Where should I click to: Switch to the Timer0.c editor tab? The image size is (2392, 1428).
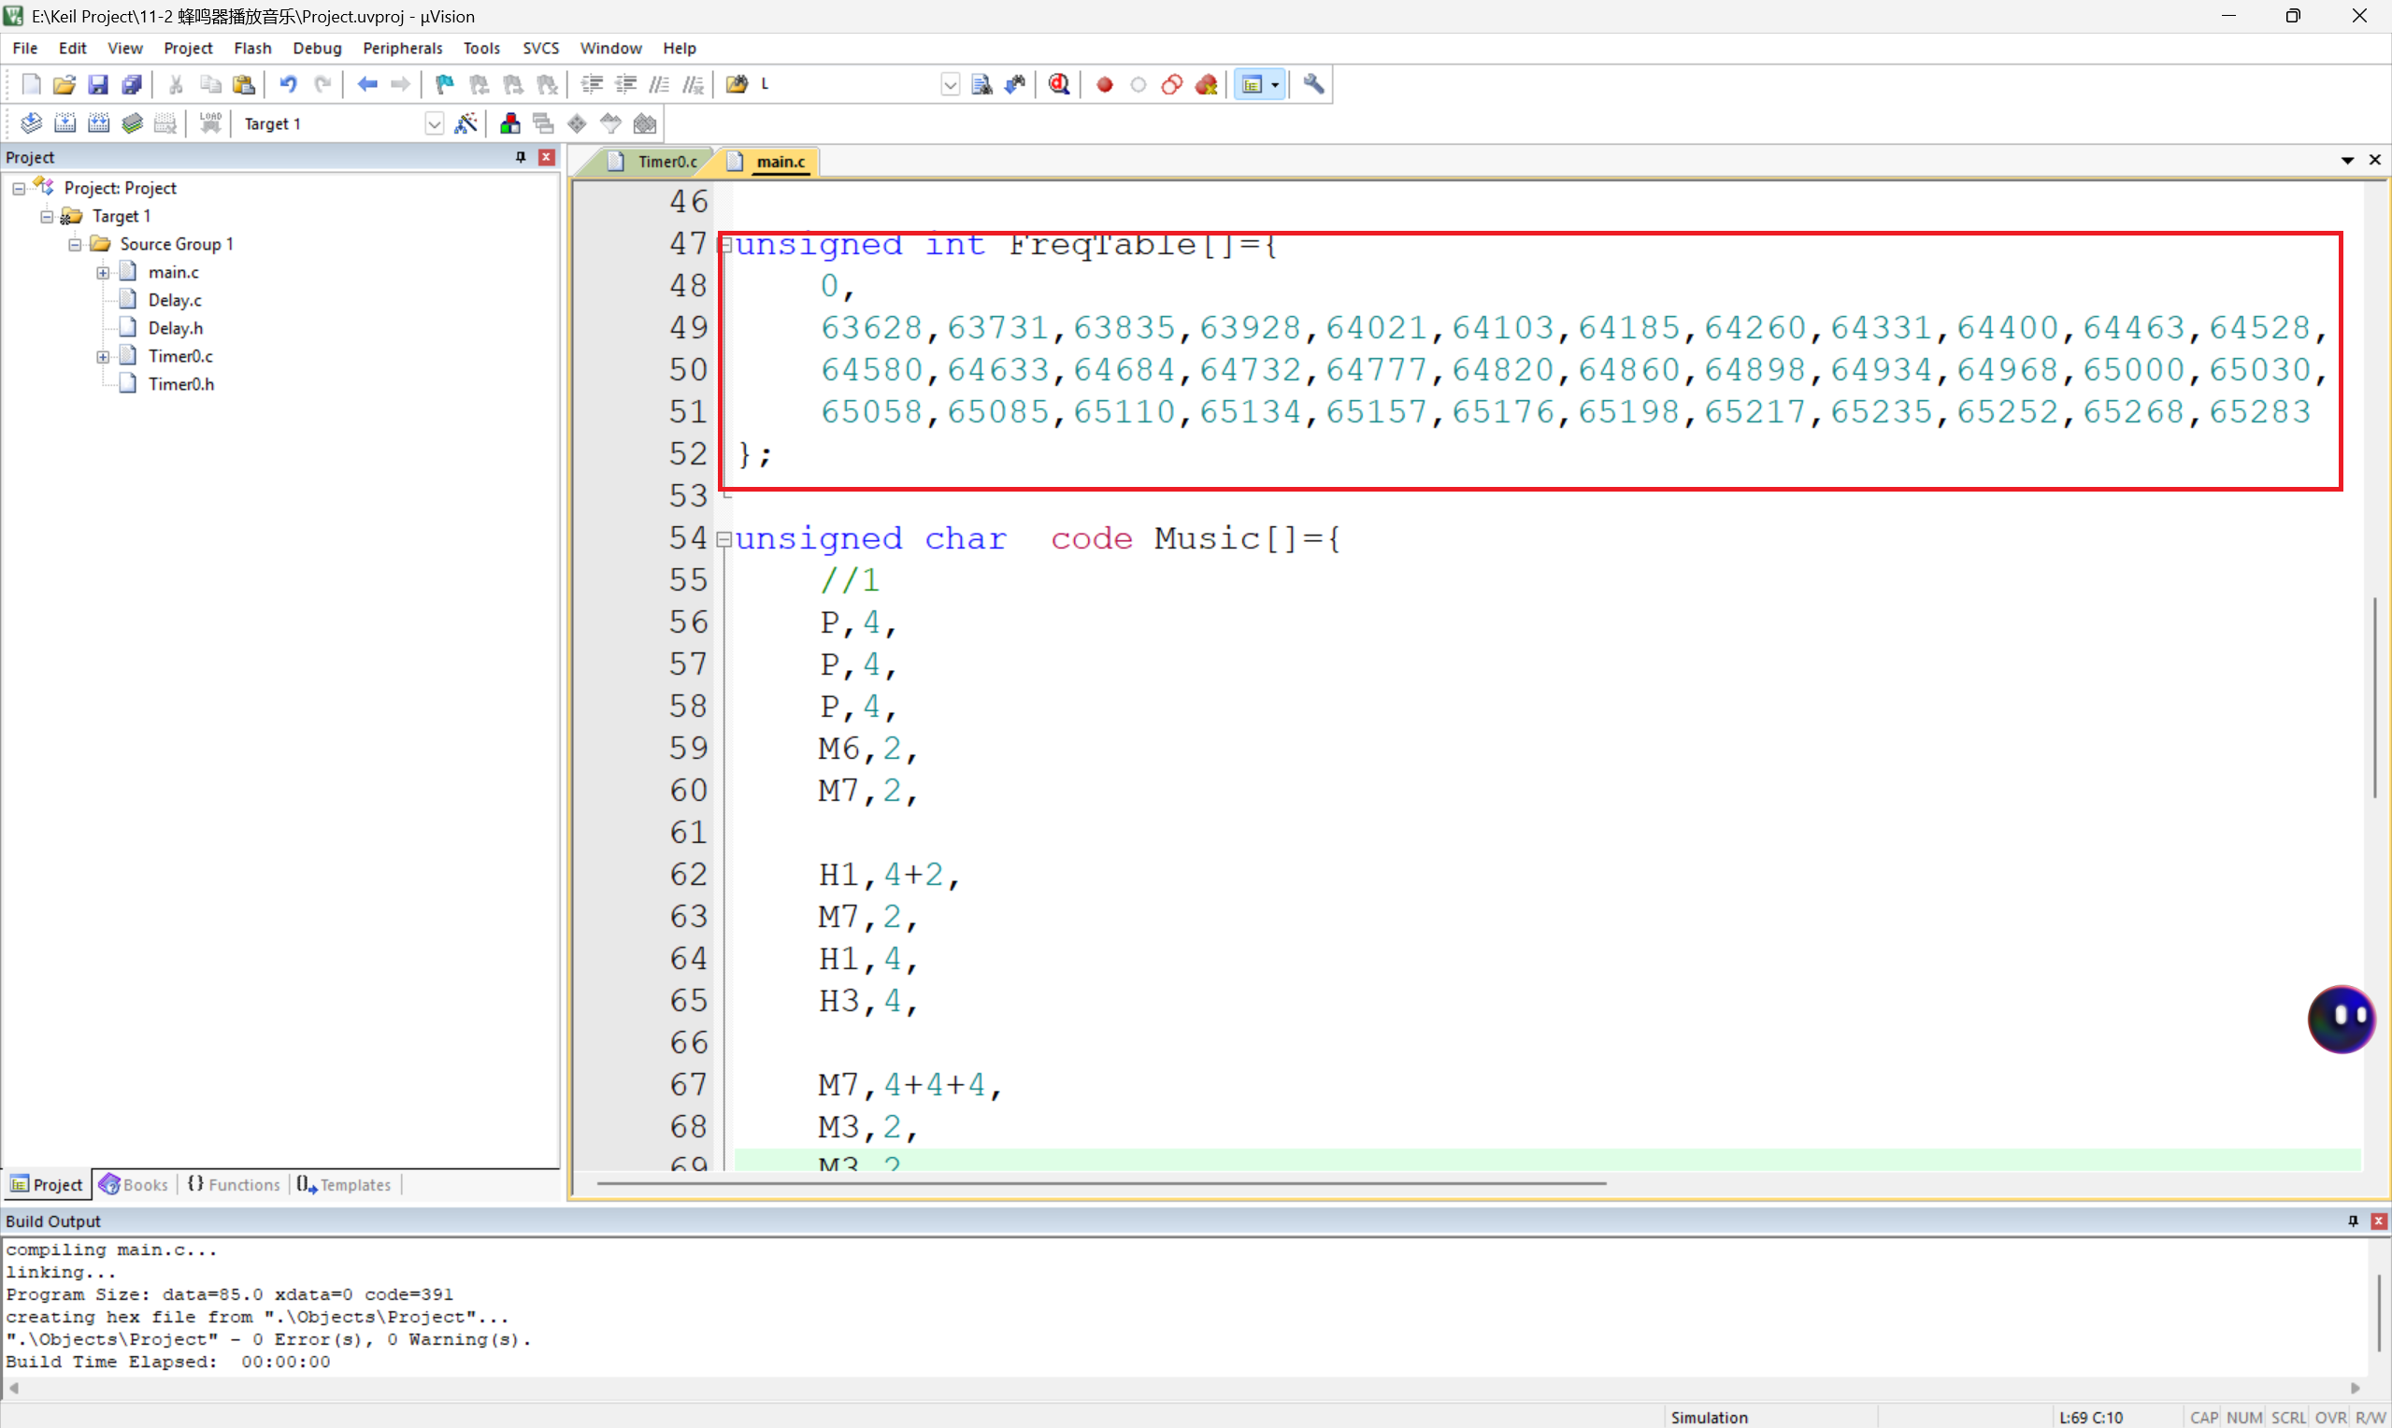click(x=666, y=162)
